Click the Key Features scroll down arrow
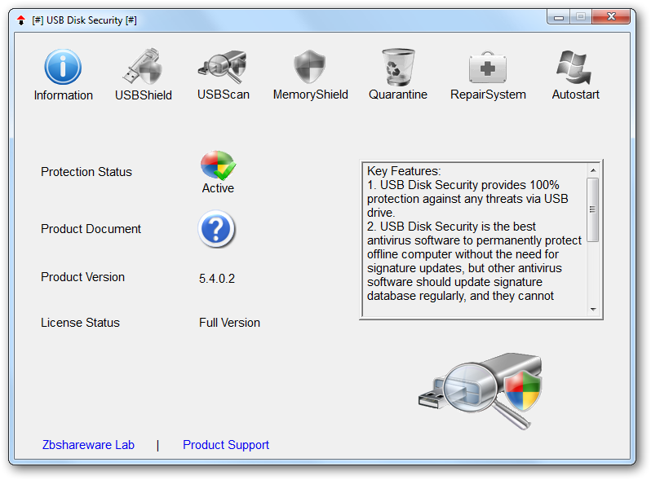 [593, 309]
